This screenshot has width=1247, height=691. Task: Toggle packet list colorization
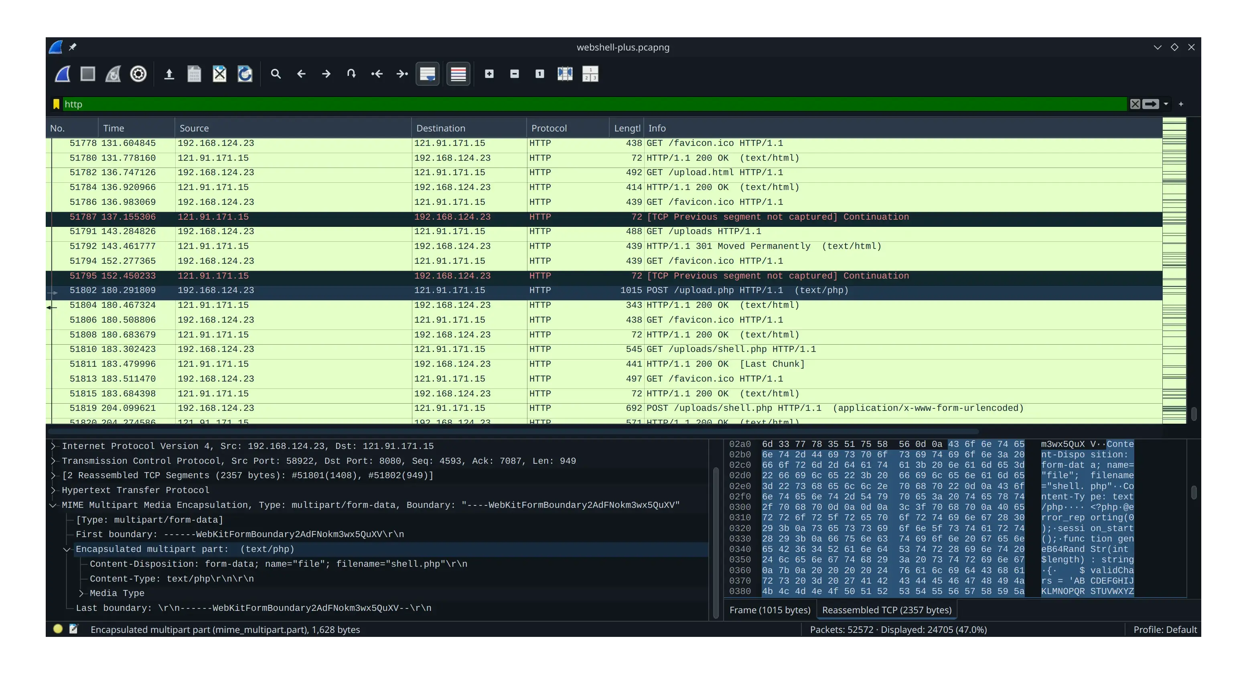tap(458, 74)
